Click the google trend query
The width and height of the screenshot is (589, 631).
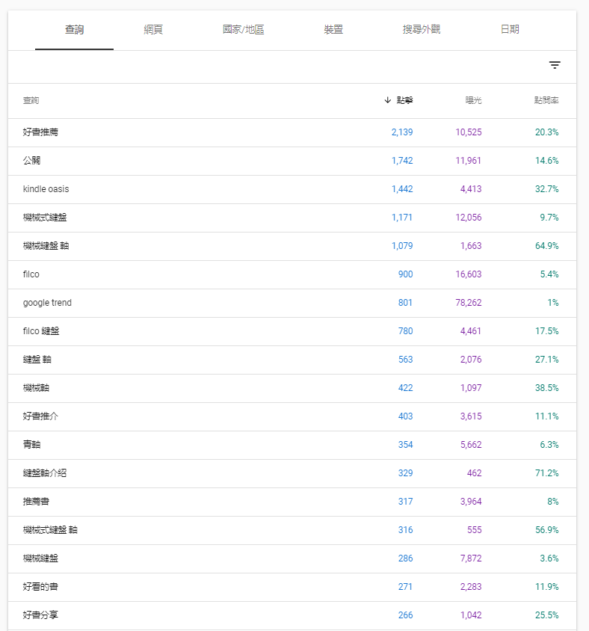[47, 303]
